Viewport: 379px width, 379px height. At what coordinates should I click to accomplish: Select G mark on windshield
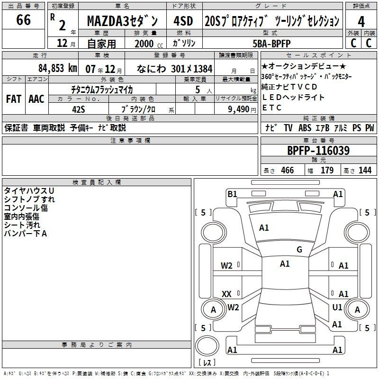[299, 250]
